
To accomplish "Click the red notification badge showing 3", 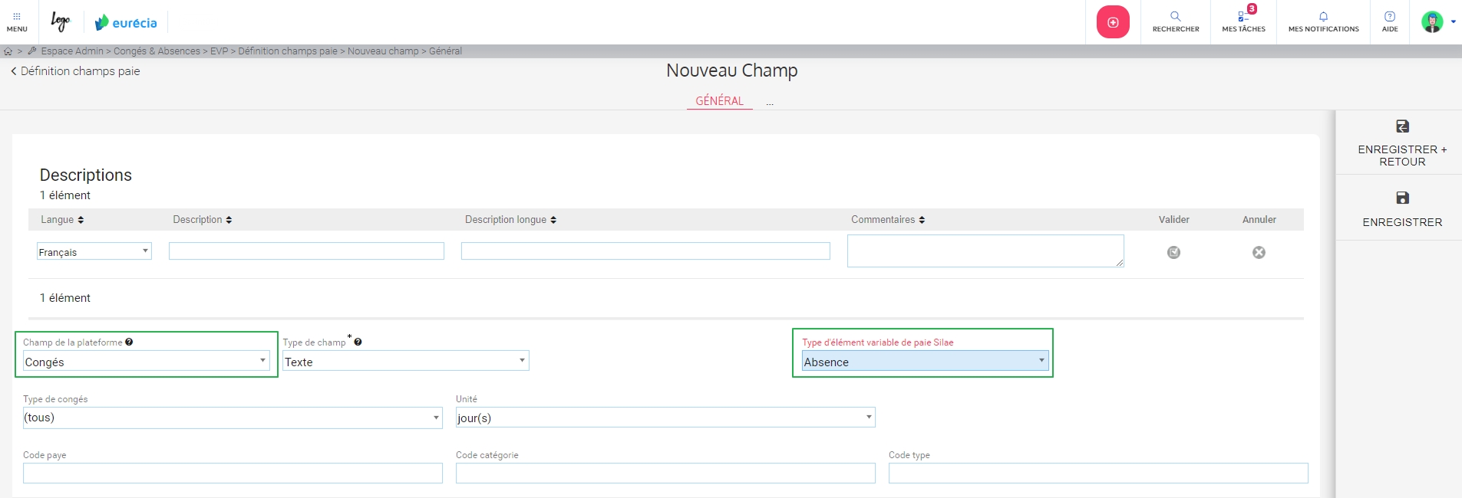I will (x=1252, y=9).
